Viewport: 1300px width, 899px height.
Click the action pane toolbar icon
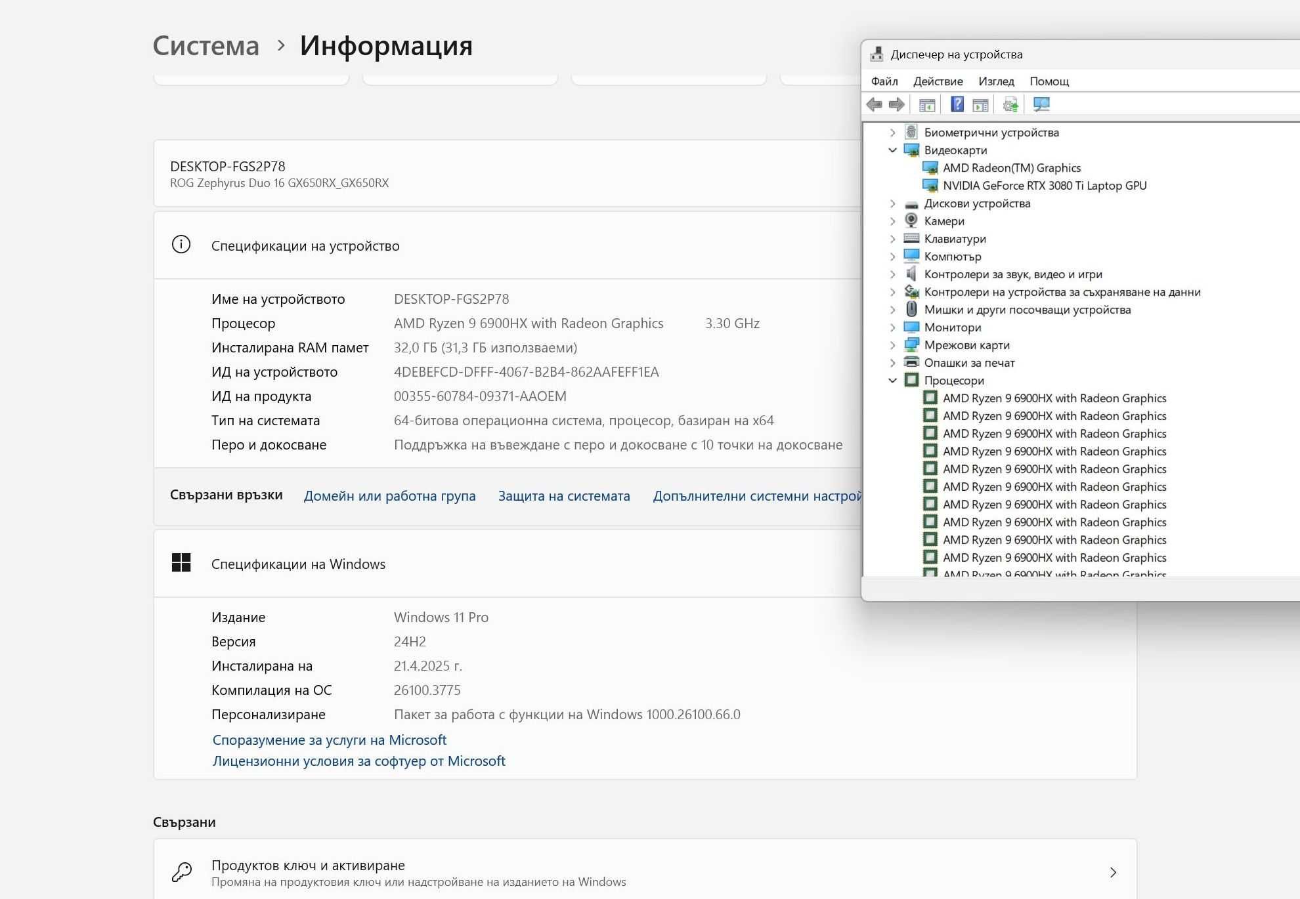(x=980, y=104)
